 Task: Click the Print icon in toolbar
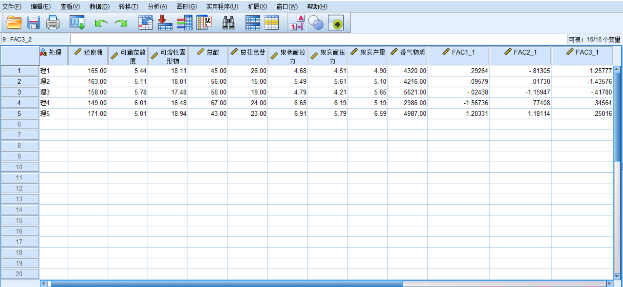coord(53,23)
